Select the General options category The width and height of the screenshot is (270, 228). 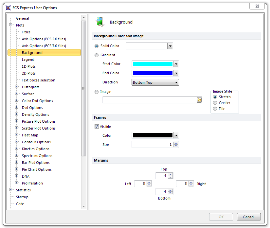tap(23, 18)
